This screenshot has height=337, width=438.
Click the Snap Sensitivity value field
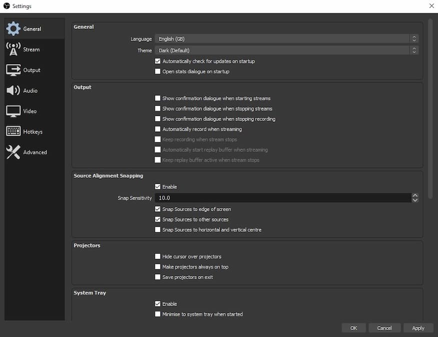pyautogui.click(x=282, y=198)
